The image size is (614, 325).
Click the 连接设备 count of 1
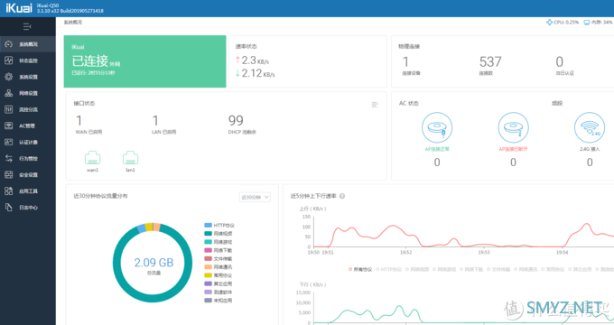click(x=405, y=61)
